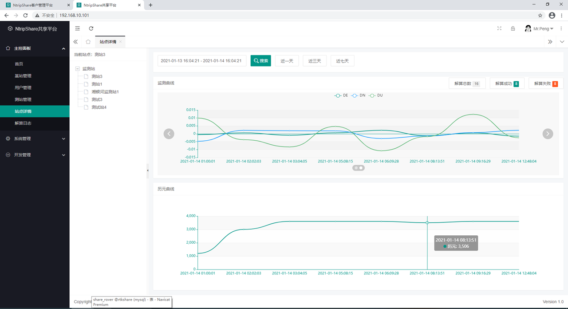Click the in-page refresh icon
Viewport: 568px width, 309px height.
(x=91, y=28)
